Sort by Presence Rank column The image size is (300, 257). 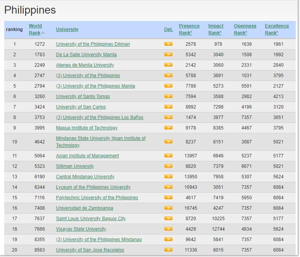point(189,29)
